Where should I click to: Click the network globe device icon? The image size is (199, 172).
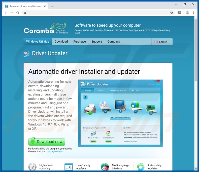136,107
